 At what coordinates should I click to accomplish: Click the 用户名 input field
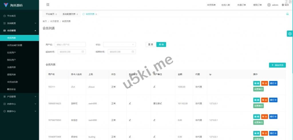click(70, 44)
